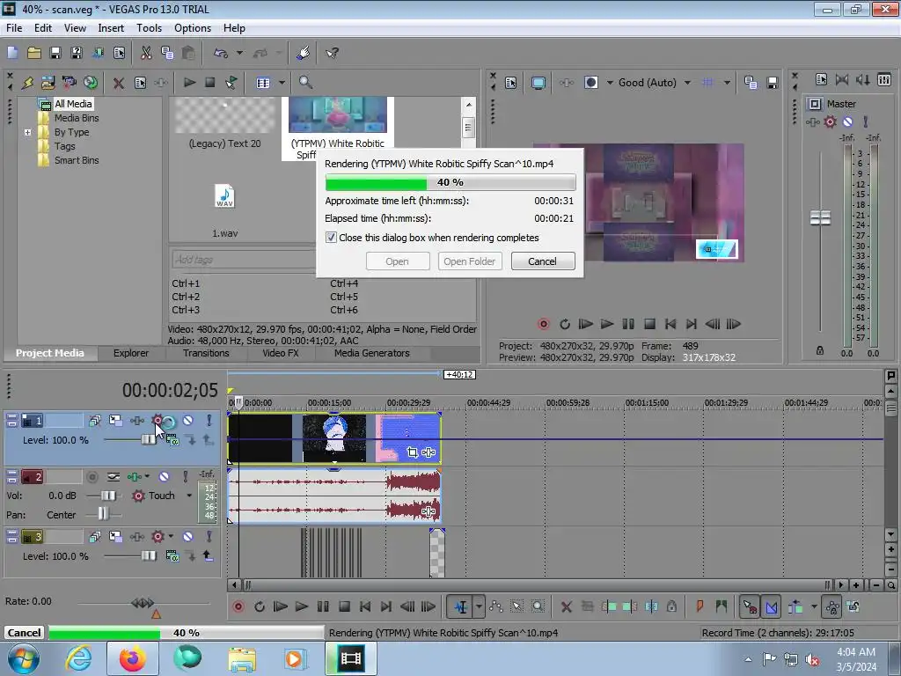Click the Undo arrow icon

point(221,53)
